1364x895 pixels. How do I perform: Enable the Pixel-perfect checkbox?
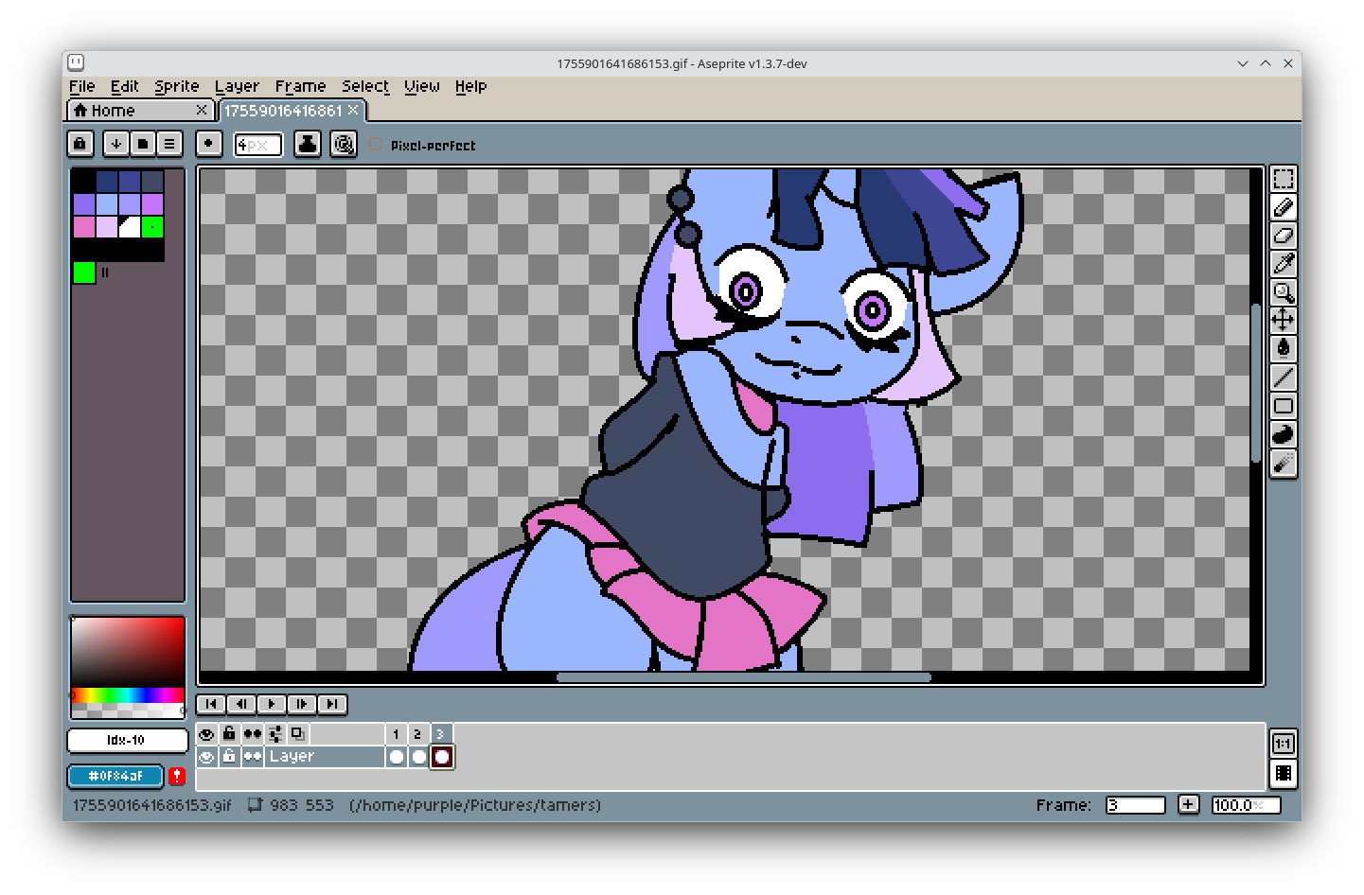tap(376, 145)
